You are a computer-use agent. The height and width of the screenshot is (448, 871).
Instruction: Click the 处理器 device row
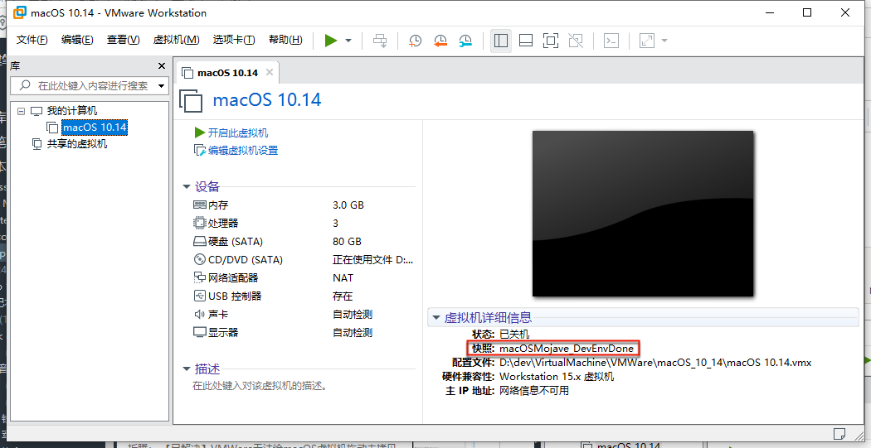coord(304,224)
